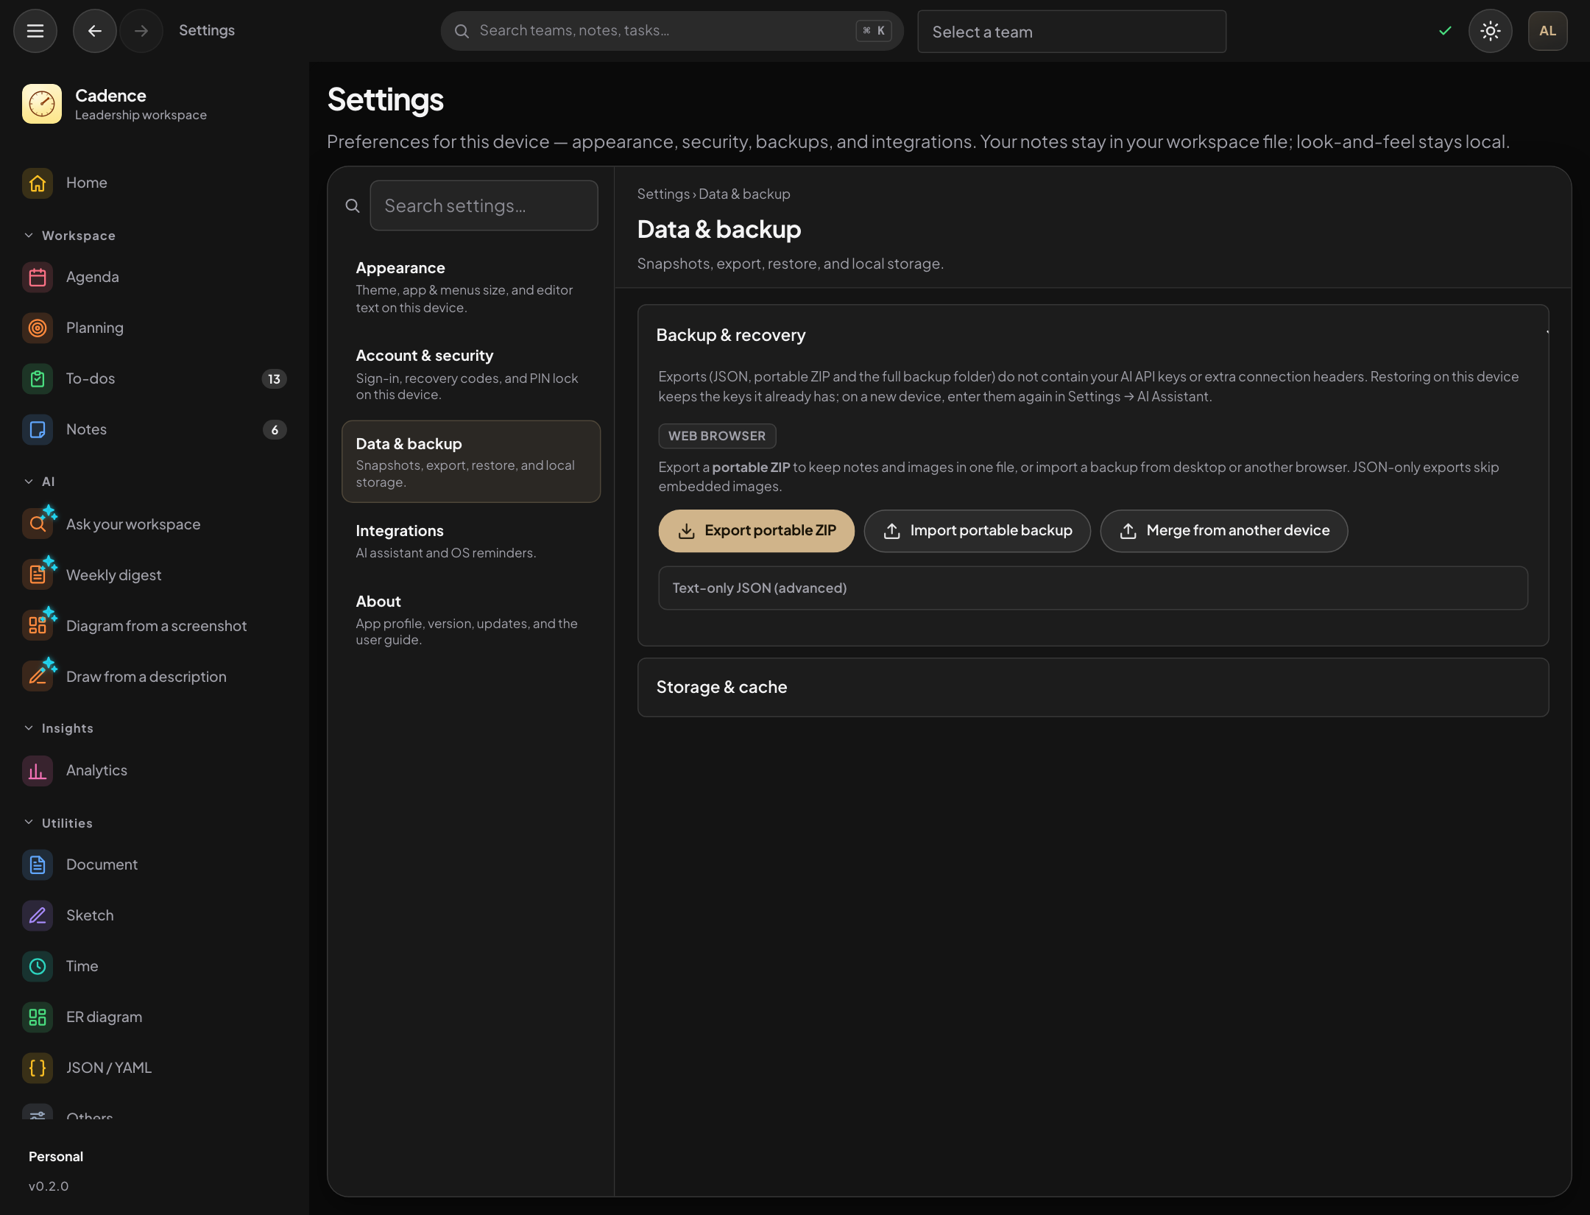The width and height of the screenshot is (1590, 1215).
Task: Click the To-dos count badge 13
Action: 274,379
